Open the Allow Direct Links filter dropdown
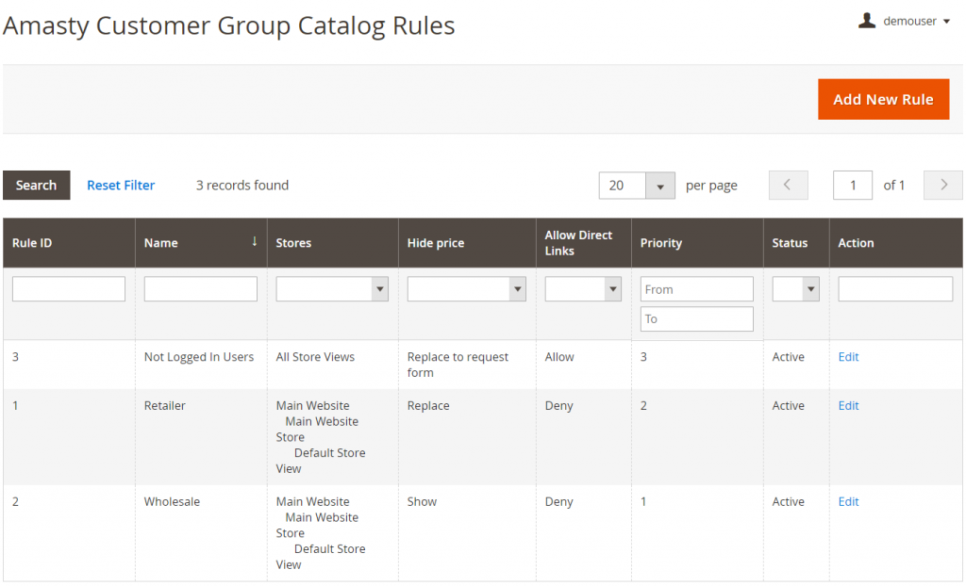966x586 pixels. 608,288
